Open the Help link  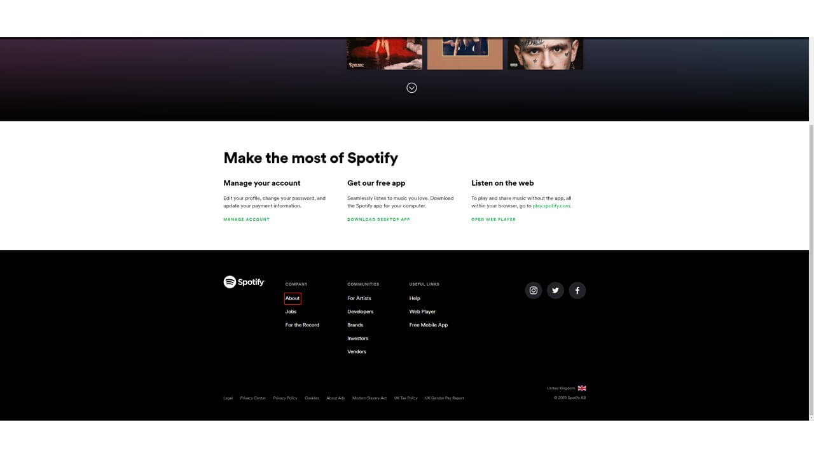pos(415,298)
